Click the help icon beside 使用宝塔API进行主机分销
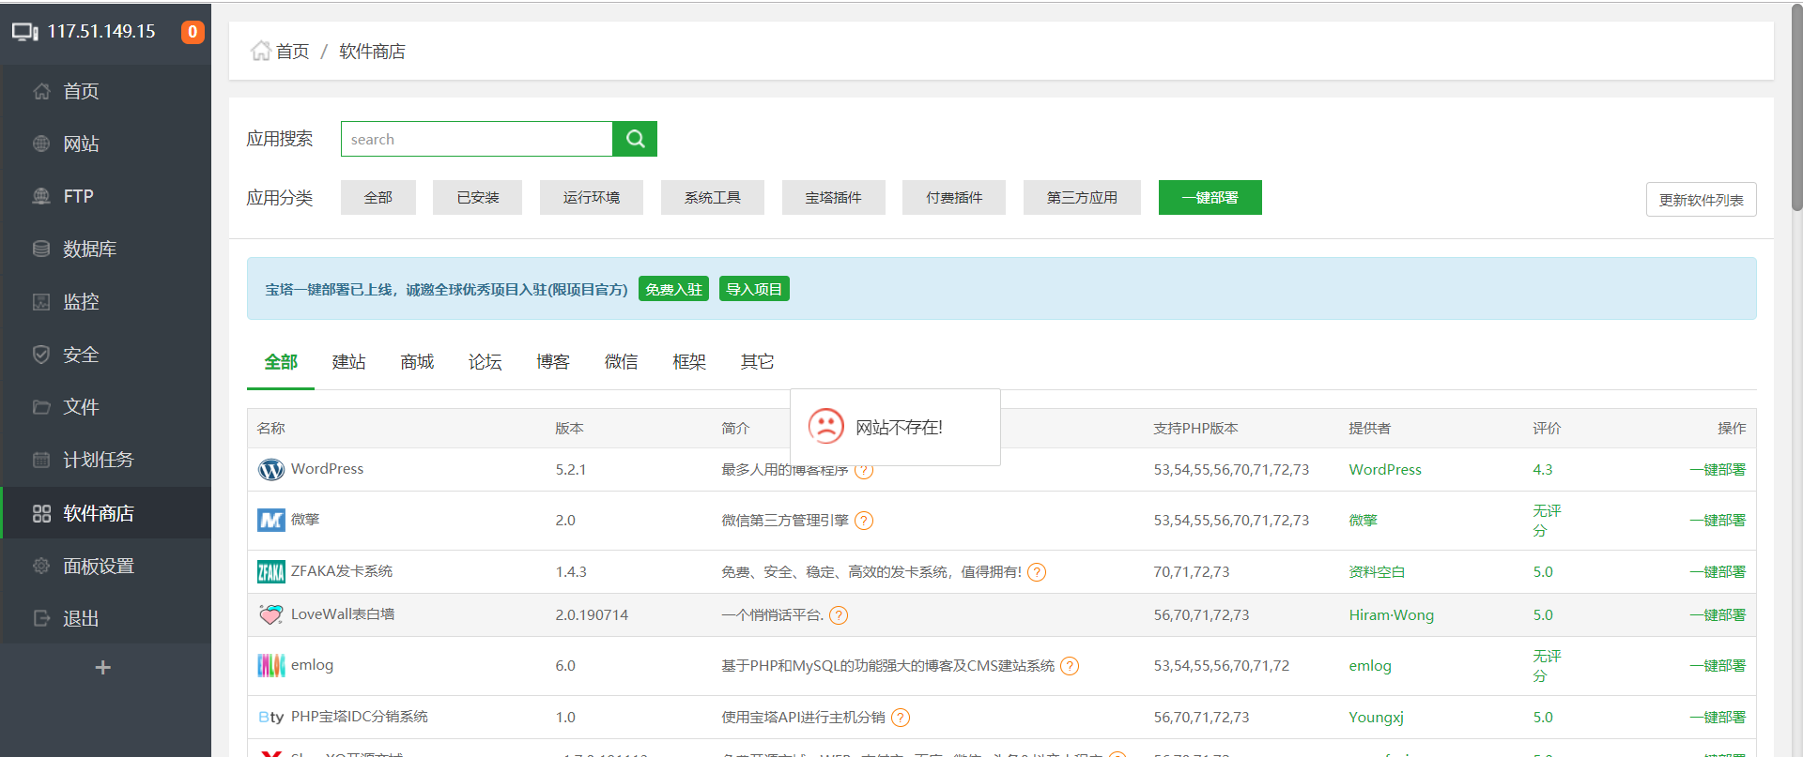This screenshot has width=1803, height=757. pyautogui.click(x=901, y=718)
